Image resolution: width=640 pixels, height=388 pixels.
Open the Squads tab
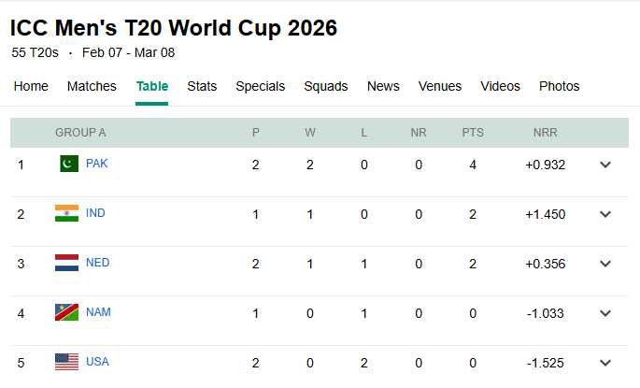325,86
